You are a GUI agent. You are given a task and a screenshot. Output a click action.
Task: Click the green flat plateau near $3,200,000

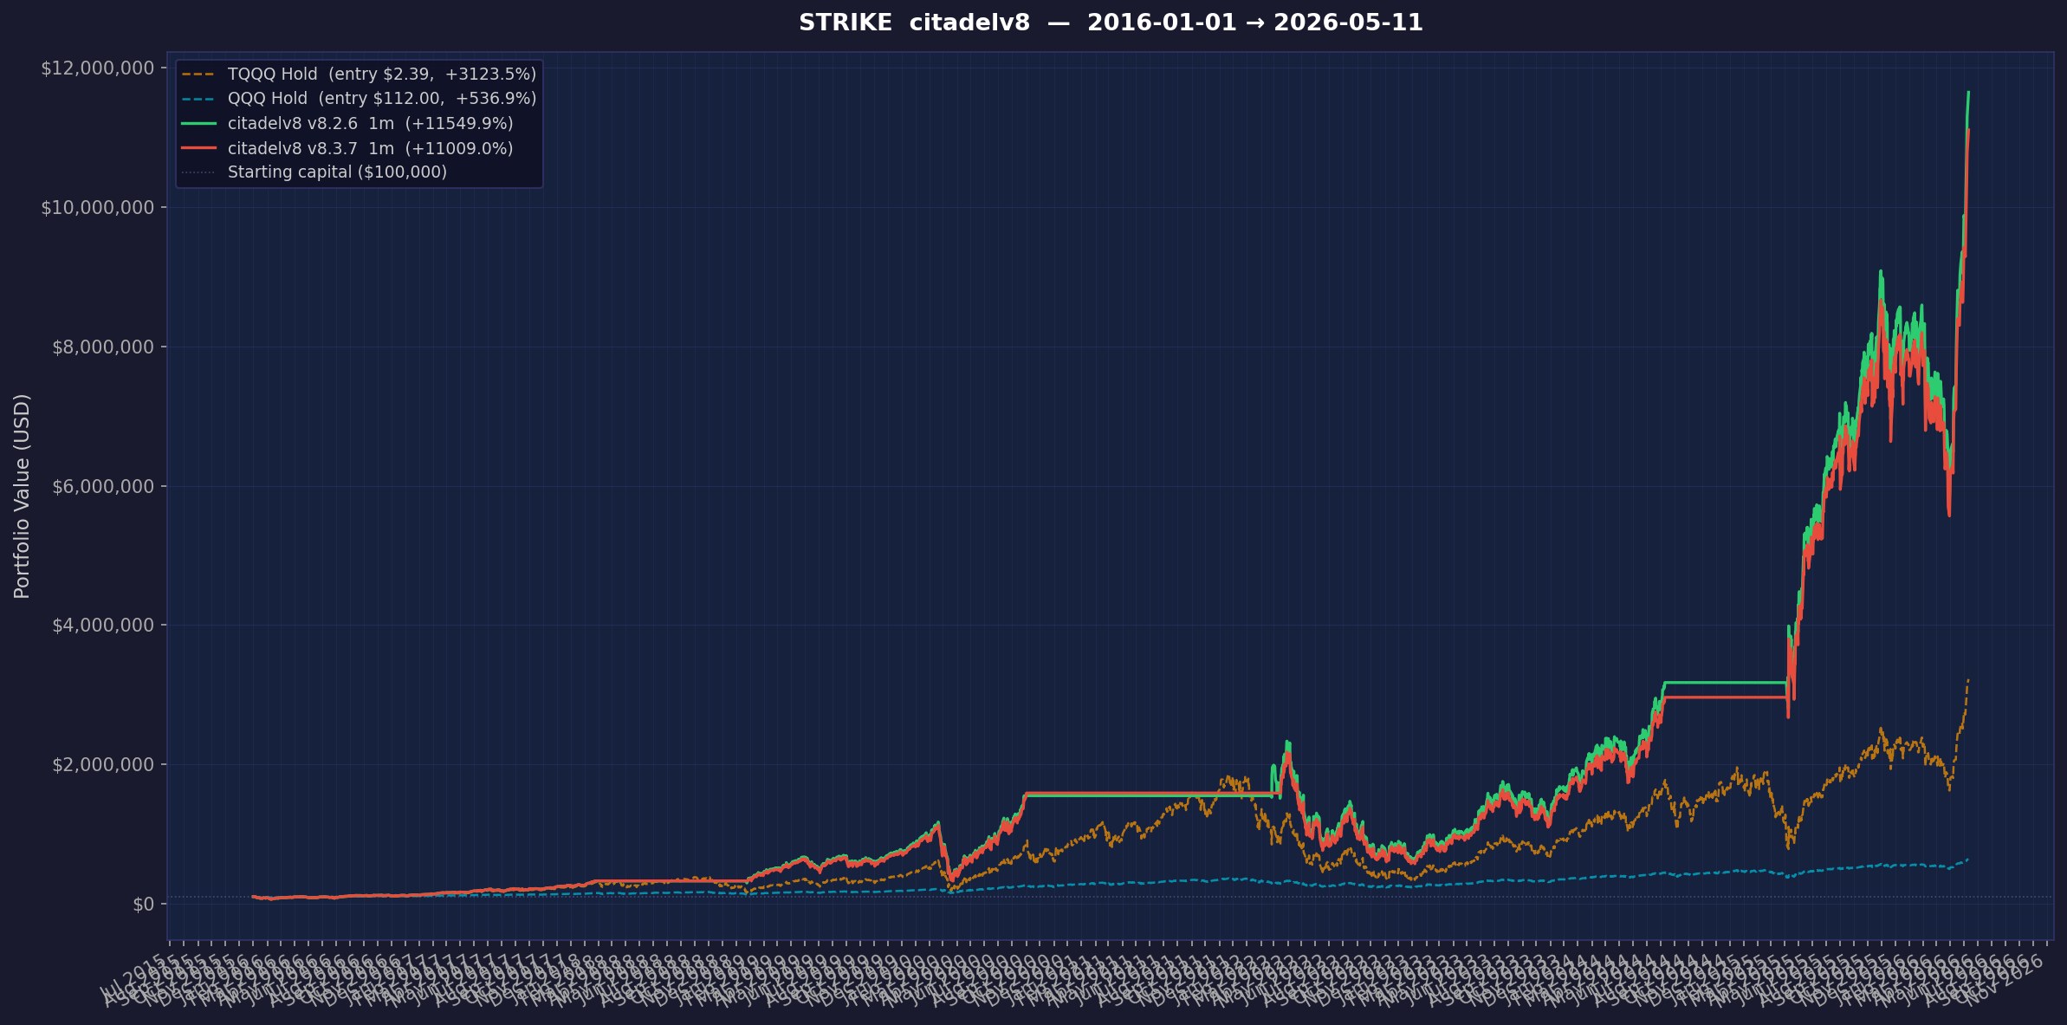1725,683
